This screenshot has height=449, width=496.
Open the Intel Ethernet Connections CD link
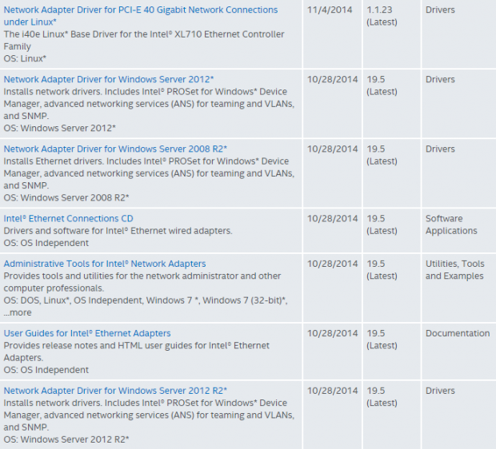[68, 218]
